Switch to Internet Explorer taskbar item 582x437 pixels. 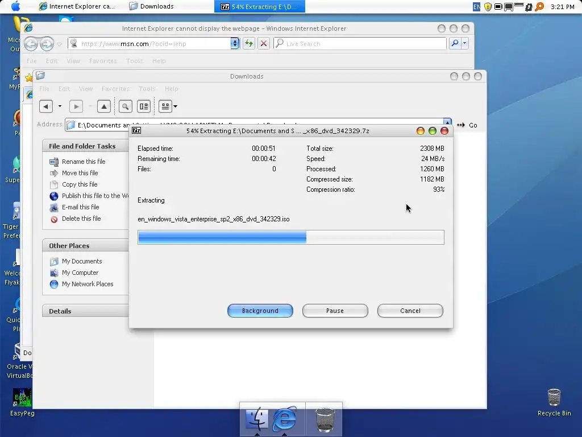(77, 6)
